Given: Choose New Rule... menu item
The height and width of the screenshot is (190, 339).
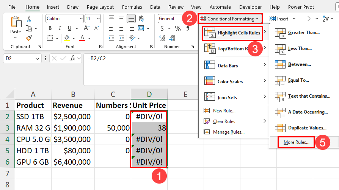Looking at the screenshot, I should tap(234, 111).
